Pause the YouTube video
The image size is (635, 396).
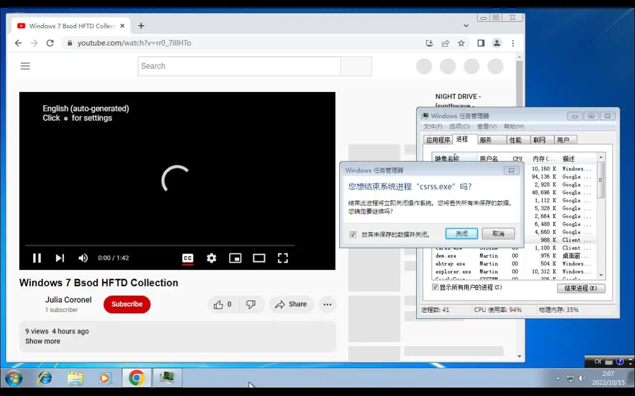pos(37,258)
